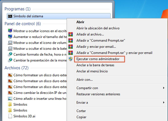168x121 pixels.
Task: Click display icon for Mostrar u ocultar iconos en el escritorio
Action: click(10, 31)
